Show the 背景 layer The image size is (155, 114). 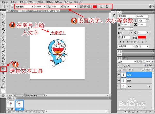coord(119,86)
